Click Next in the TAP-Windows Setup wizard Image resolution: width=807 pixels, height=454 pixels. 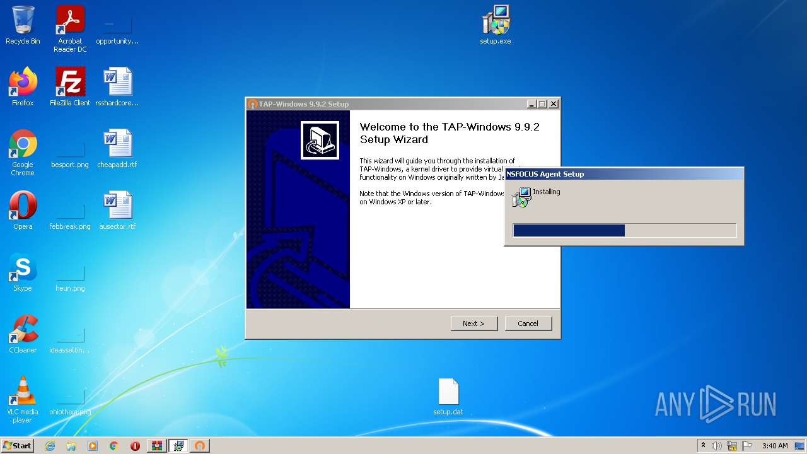point(474,323)
